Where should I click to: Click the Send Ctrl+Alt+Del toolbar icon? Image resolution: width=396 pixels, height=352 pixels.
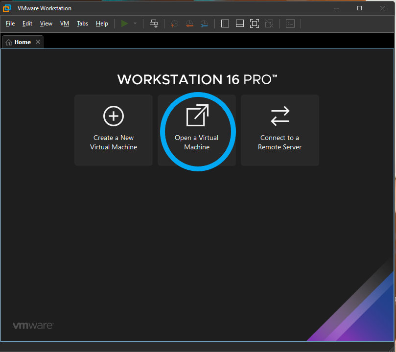tap(154, 23)
